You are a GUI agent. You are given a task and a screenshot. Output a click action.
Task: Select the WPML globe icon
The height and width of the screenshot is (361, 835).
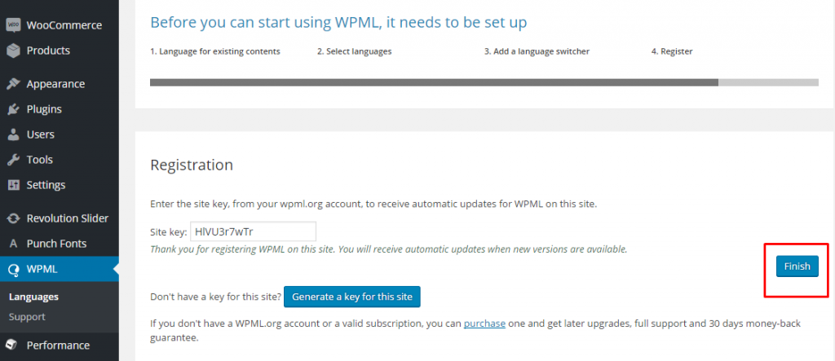click(x=13, y=270)
